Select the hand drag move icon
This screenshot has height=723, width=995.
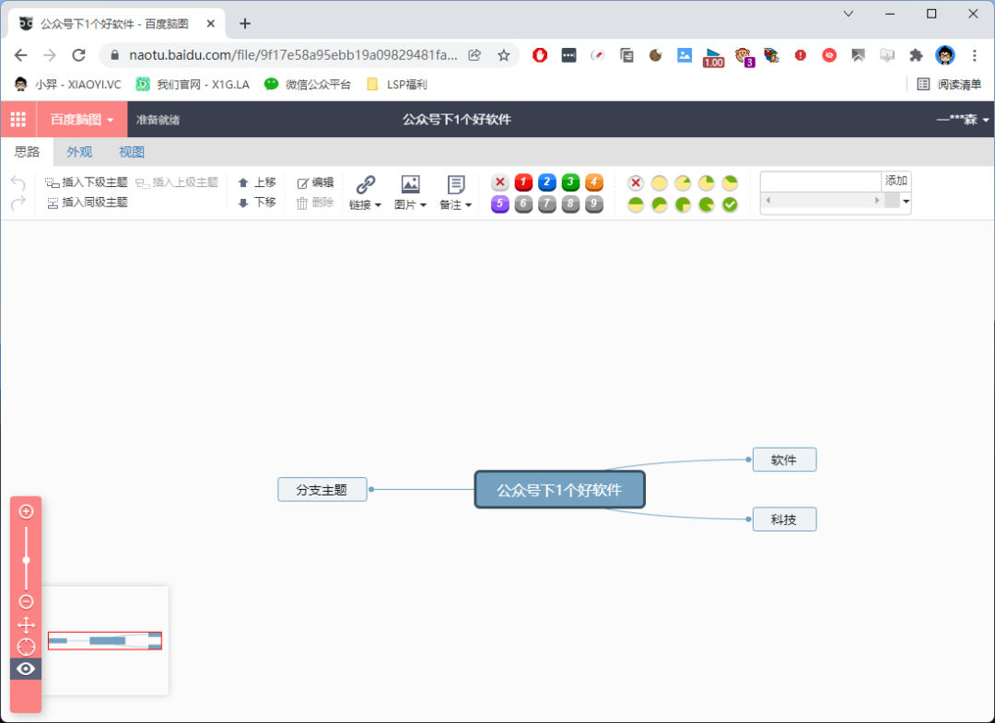[26, 624]
